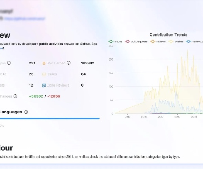The height and width of the screenshot is (169, 203).
Task: Select the 0 code reviews value
Action: click(x=82, y=85)
